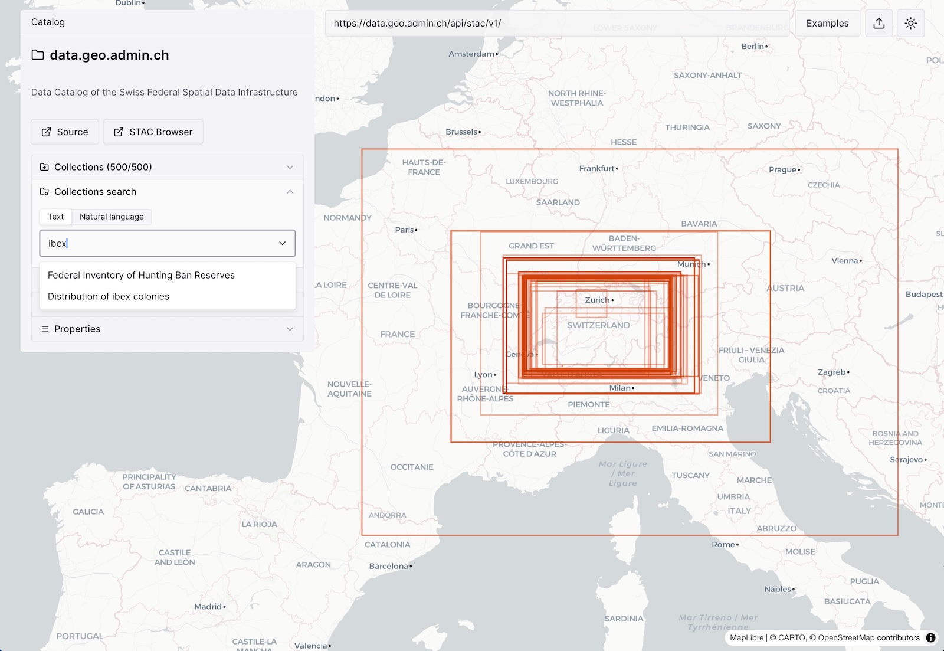Toggle the ibex search combobox arrow

pyautogui.click(x=282, y=243)
